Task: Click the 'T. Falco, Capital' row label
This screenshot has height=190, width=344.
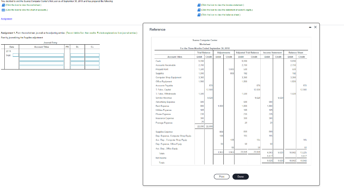Action: tap(163, 90)
